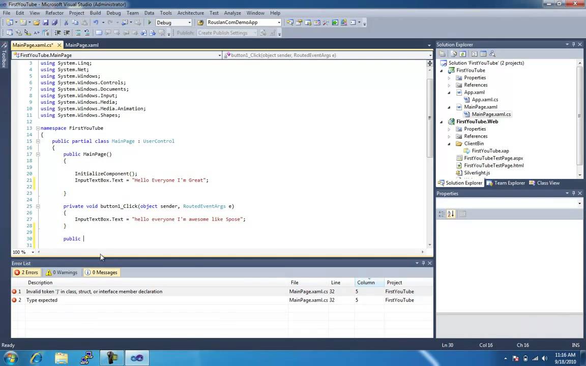
Task: Click the Save icon in toolbar
Action: point(46,22)
